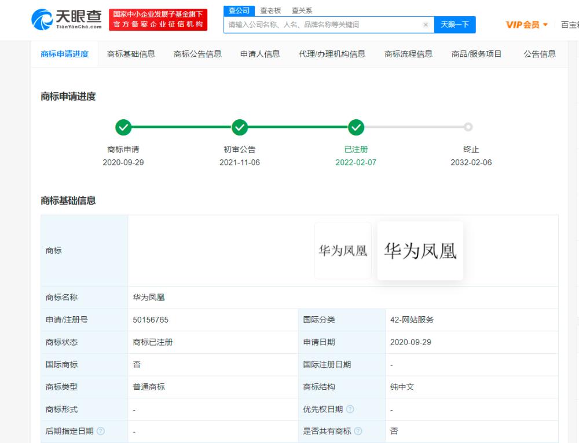Click the 华为凤凰 trademark name value
579x443 pixels.
[149, 297]
